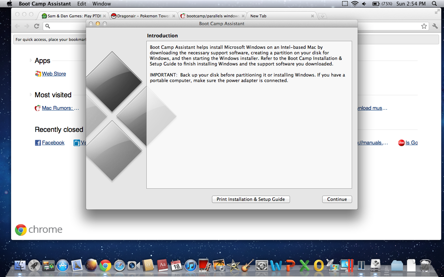Open System Preferences from the Dock

click(x=262, y=266)
